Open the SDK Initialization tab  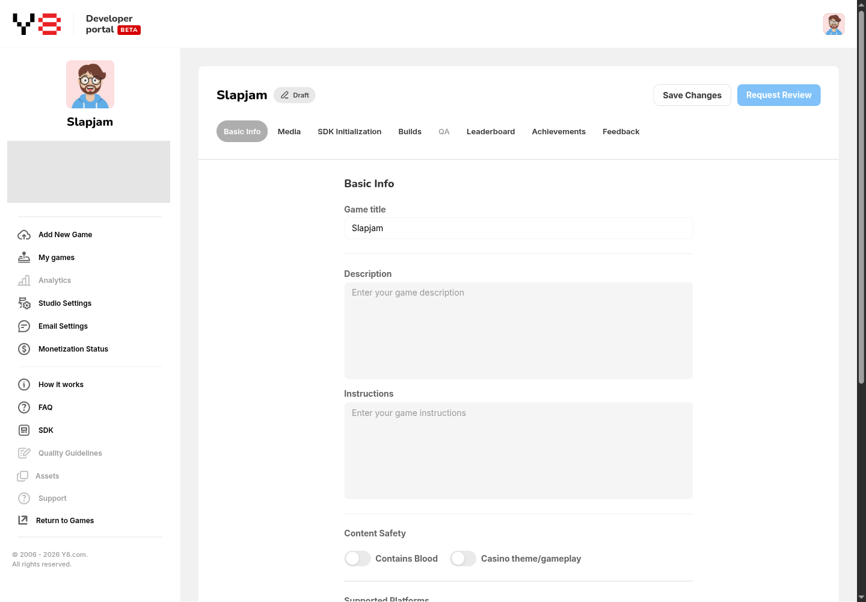(x=349, y=132)
